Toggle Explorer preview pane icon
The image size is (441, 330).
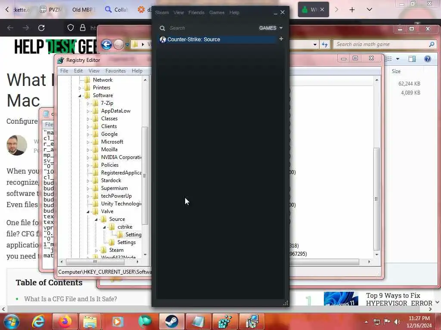[412, 59]
